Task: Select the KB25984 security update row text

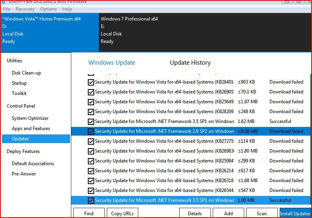Action: [x=165, y=161]
